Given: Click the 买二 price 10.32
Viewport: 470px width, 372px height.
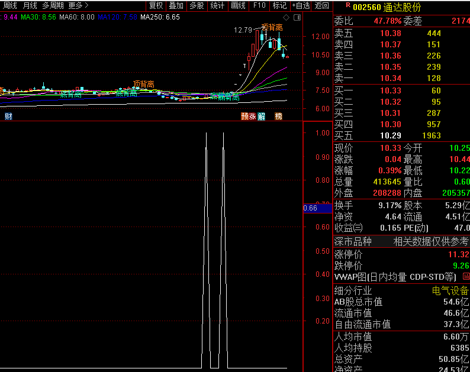Looking at the screenshot, I should tap(391, 102).
